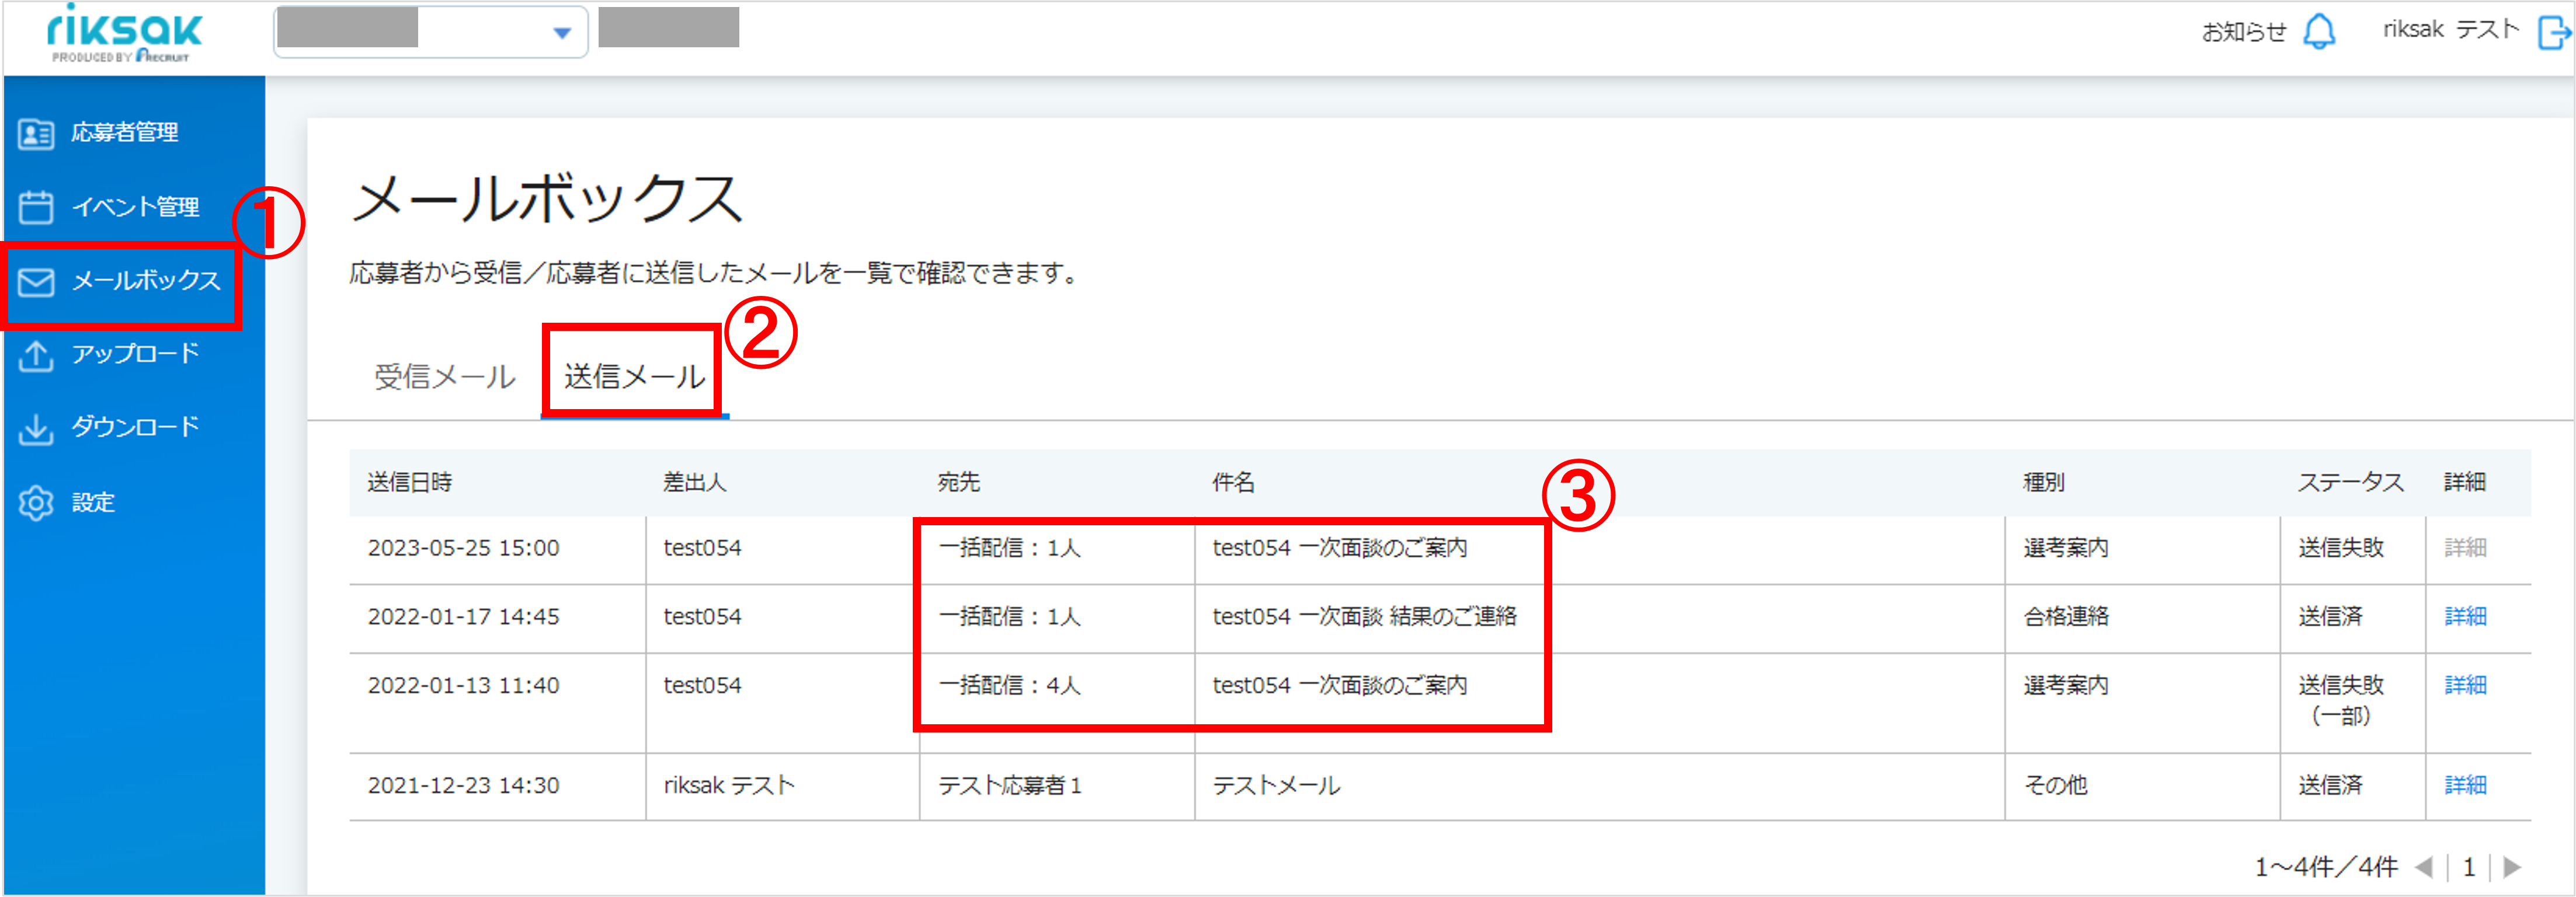Screen dimensions: 2576x897
Task: Switch to the 受信メール tab
Action: (445, 376)
